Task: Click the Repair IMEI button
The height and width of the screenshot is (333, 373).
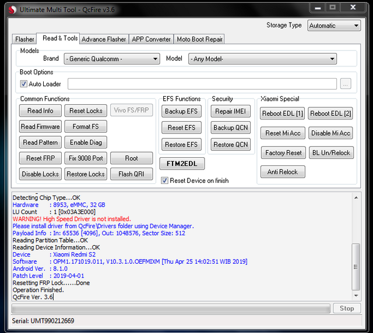Action: 230,111
